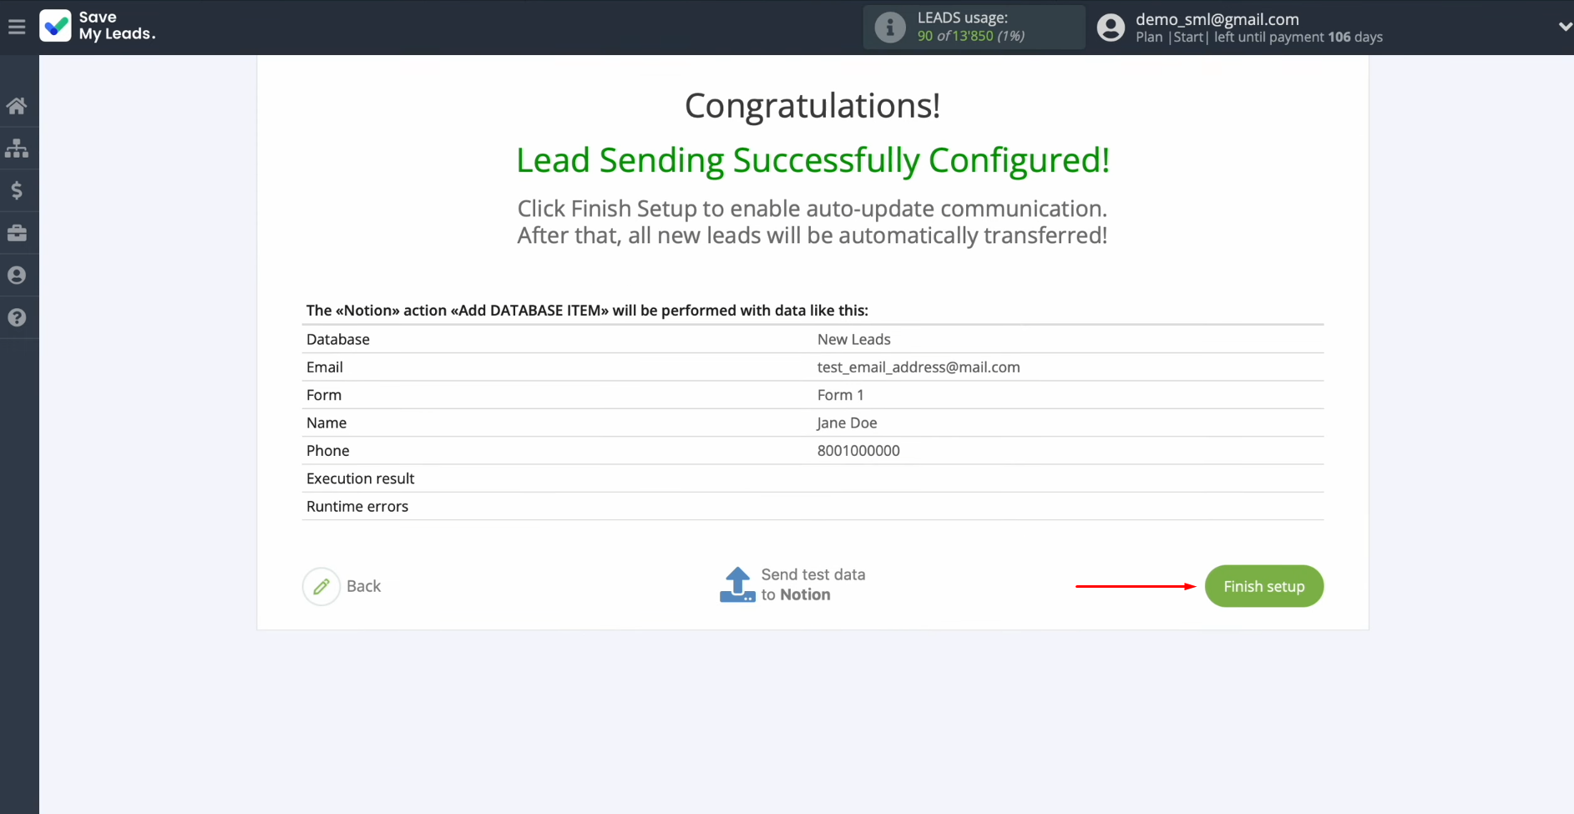The height and width of the screenshot is (814, 1574).
Task: Click the Save My Leads logo
Action: pos(98,26)
